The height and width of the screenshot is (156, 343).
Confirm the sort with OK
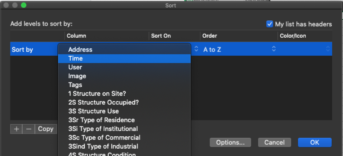coord(314,142)
